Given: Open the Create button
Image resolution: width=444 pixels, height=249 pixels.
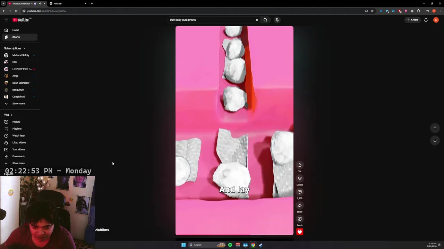Looking at the screenshot, I should (412, 20).
